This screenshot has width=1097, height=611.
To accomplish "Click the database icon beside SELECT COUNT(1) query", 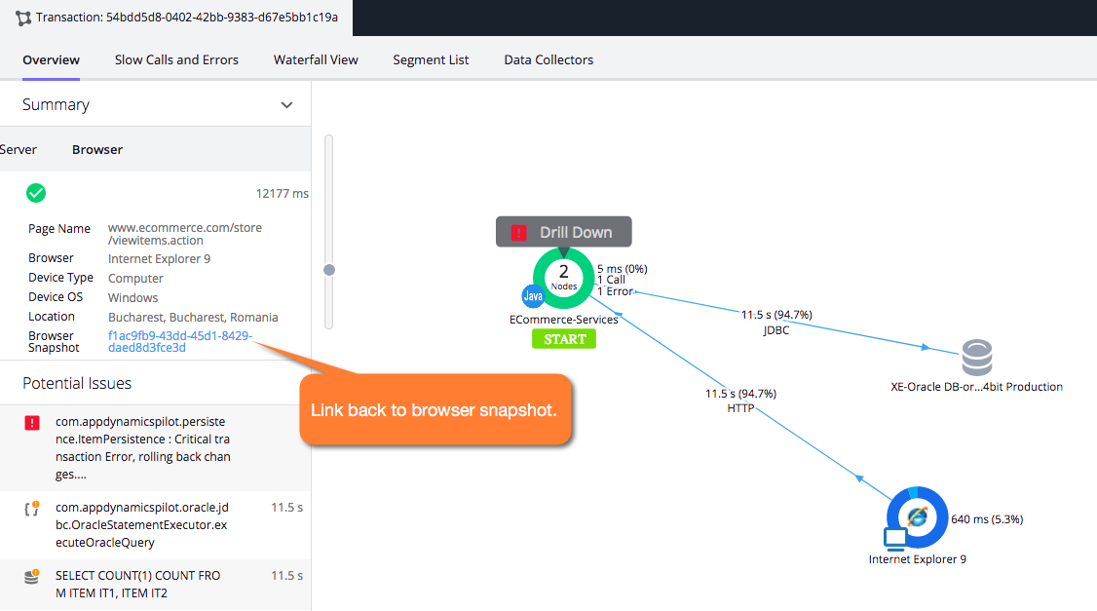I will [31, 576].
